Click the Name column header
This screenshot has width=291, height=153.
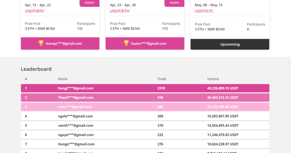point(62,79)
